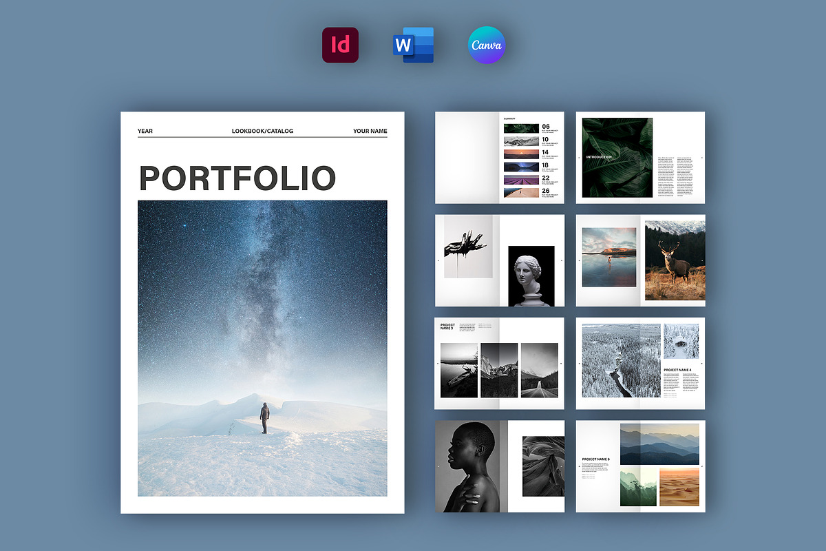
Task: Click the Project Name 4 heading
Action: tap(677, 370)
